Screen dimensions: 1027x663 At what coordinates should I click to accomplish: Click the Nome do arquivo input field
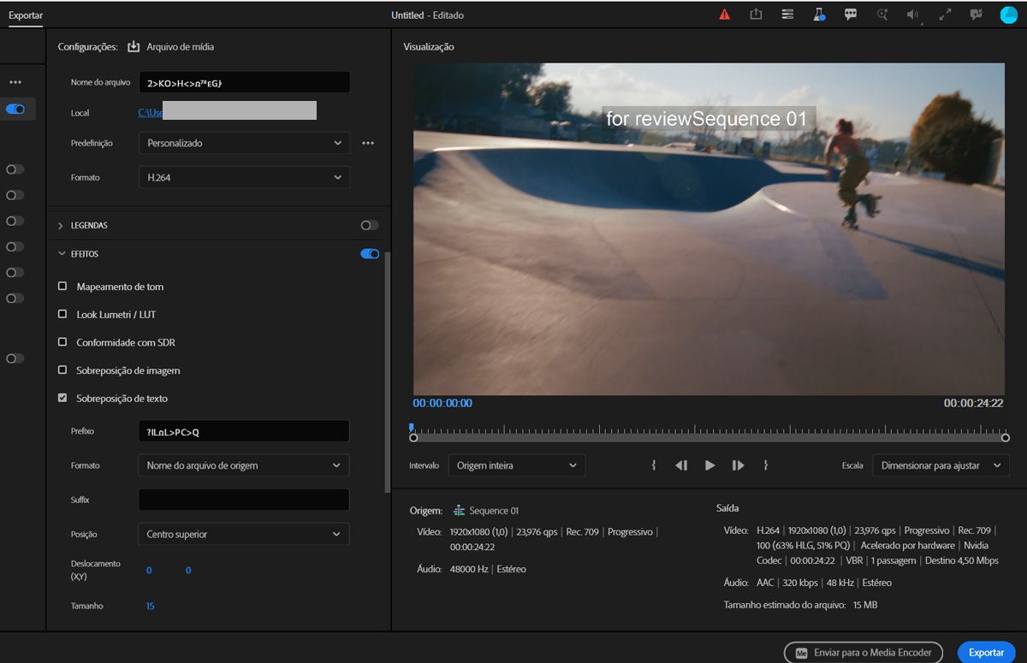click(x=244, y=82)
